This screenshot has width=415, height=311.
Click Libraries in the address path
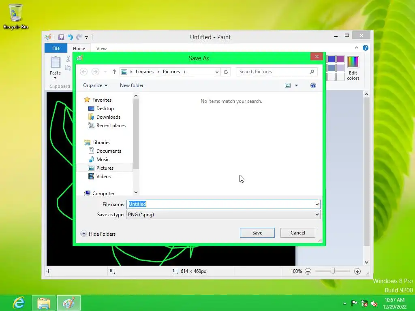(x=145, y=72)
